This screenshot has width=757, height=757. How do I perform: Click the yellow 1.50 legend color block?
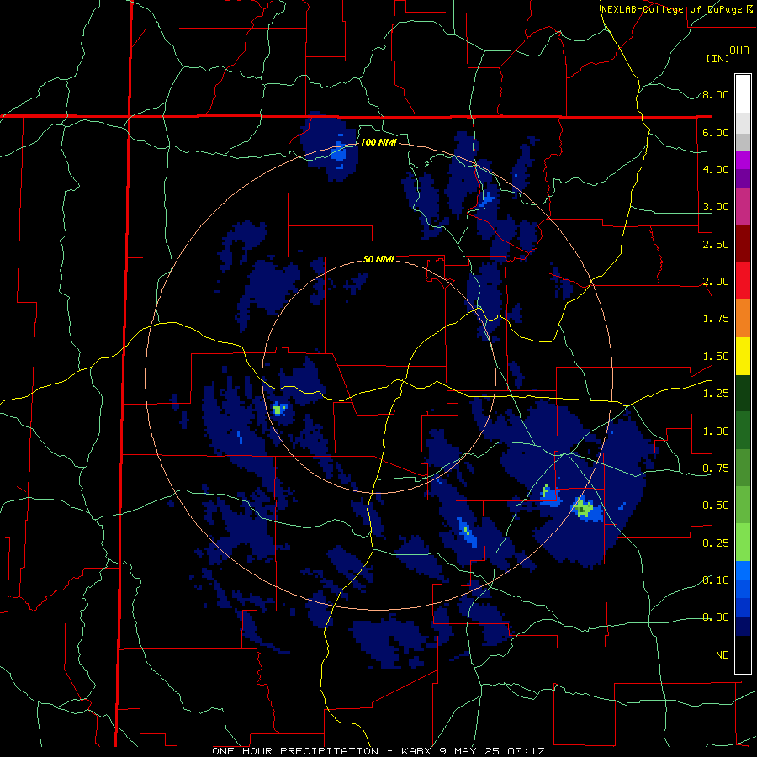click(743, 356)
